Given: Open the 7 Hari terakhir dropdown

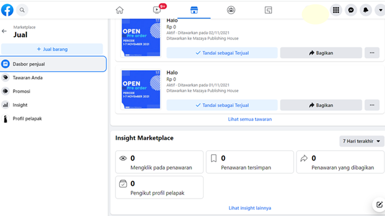Looking at the screenshot, I should [x=361, y=141].
